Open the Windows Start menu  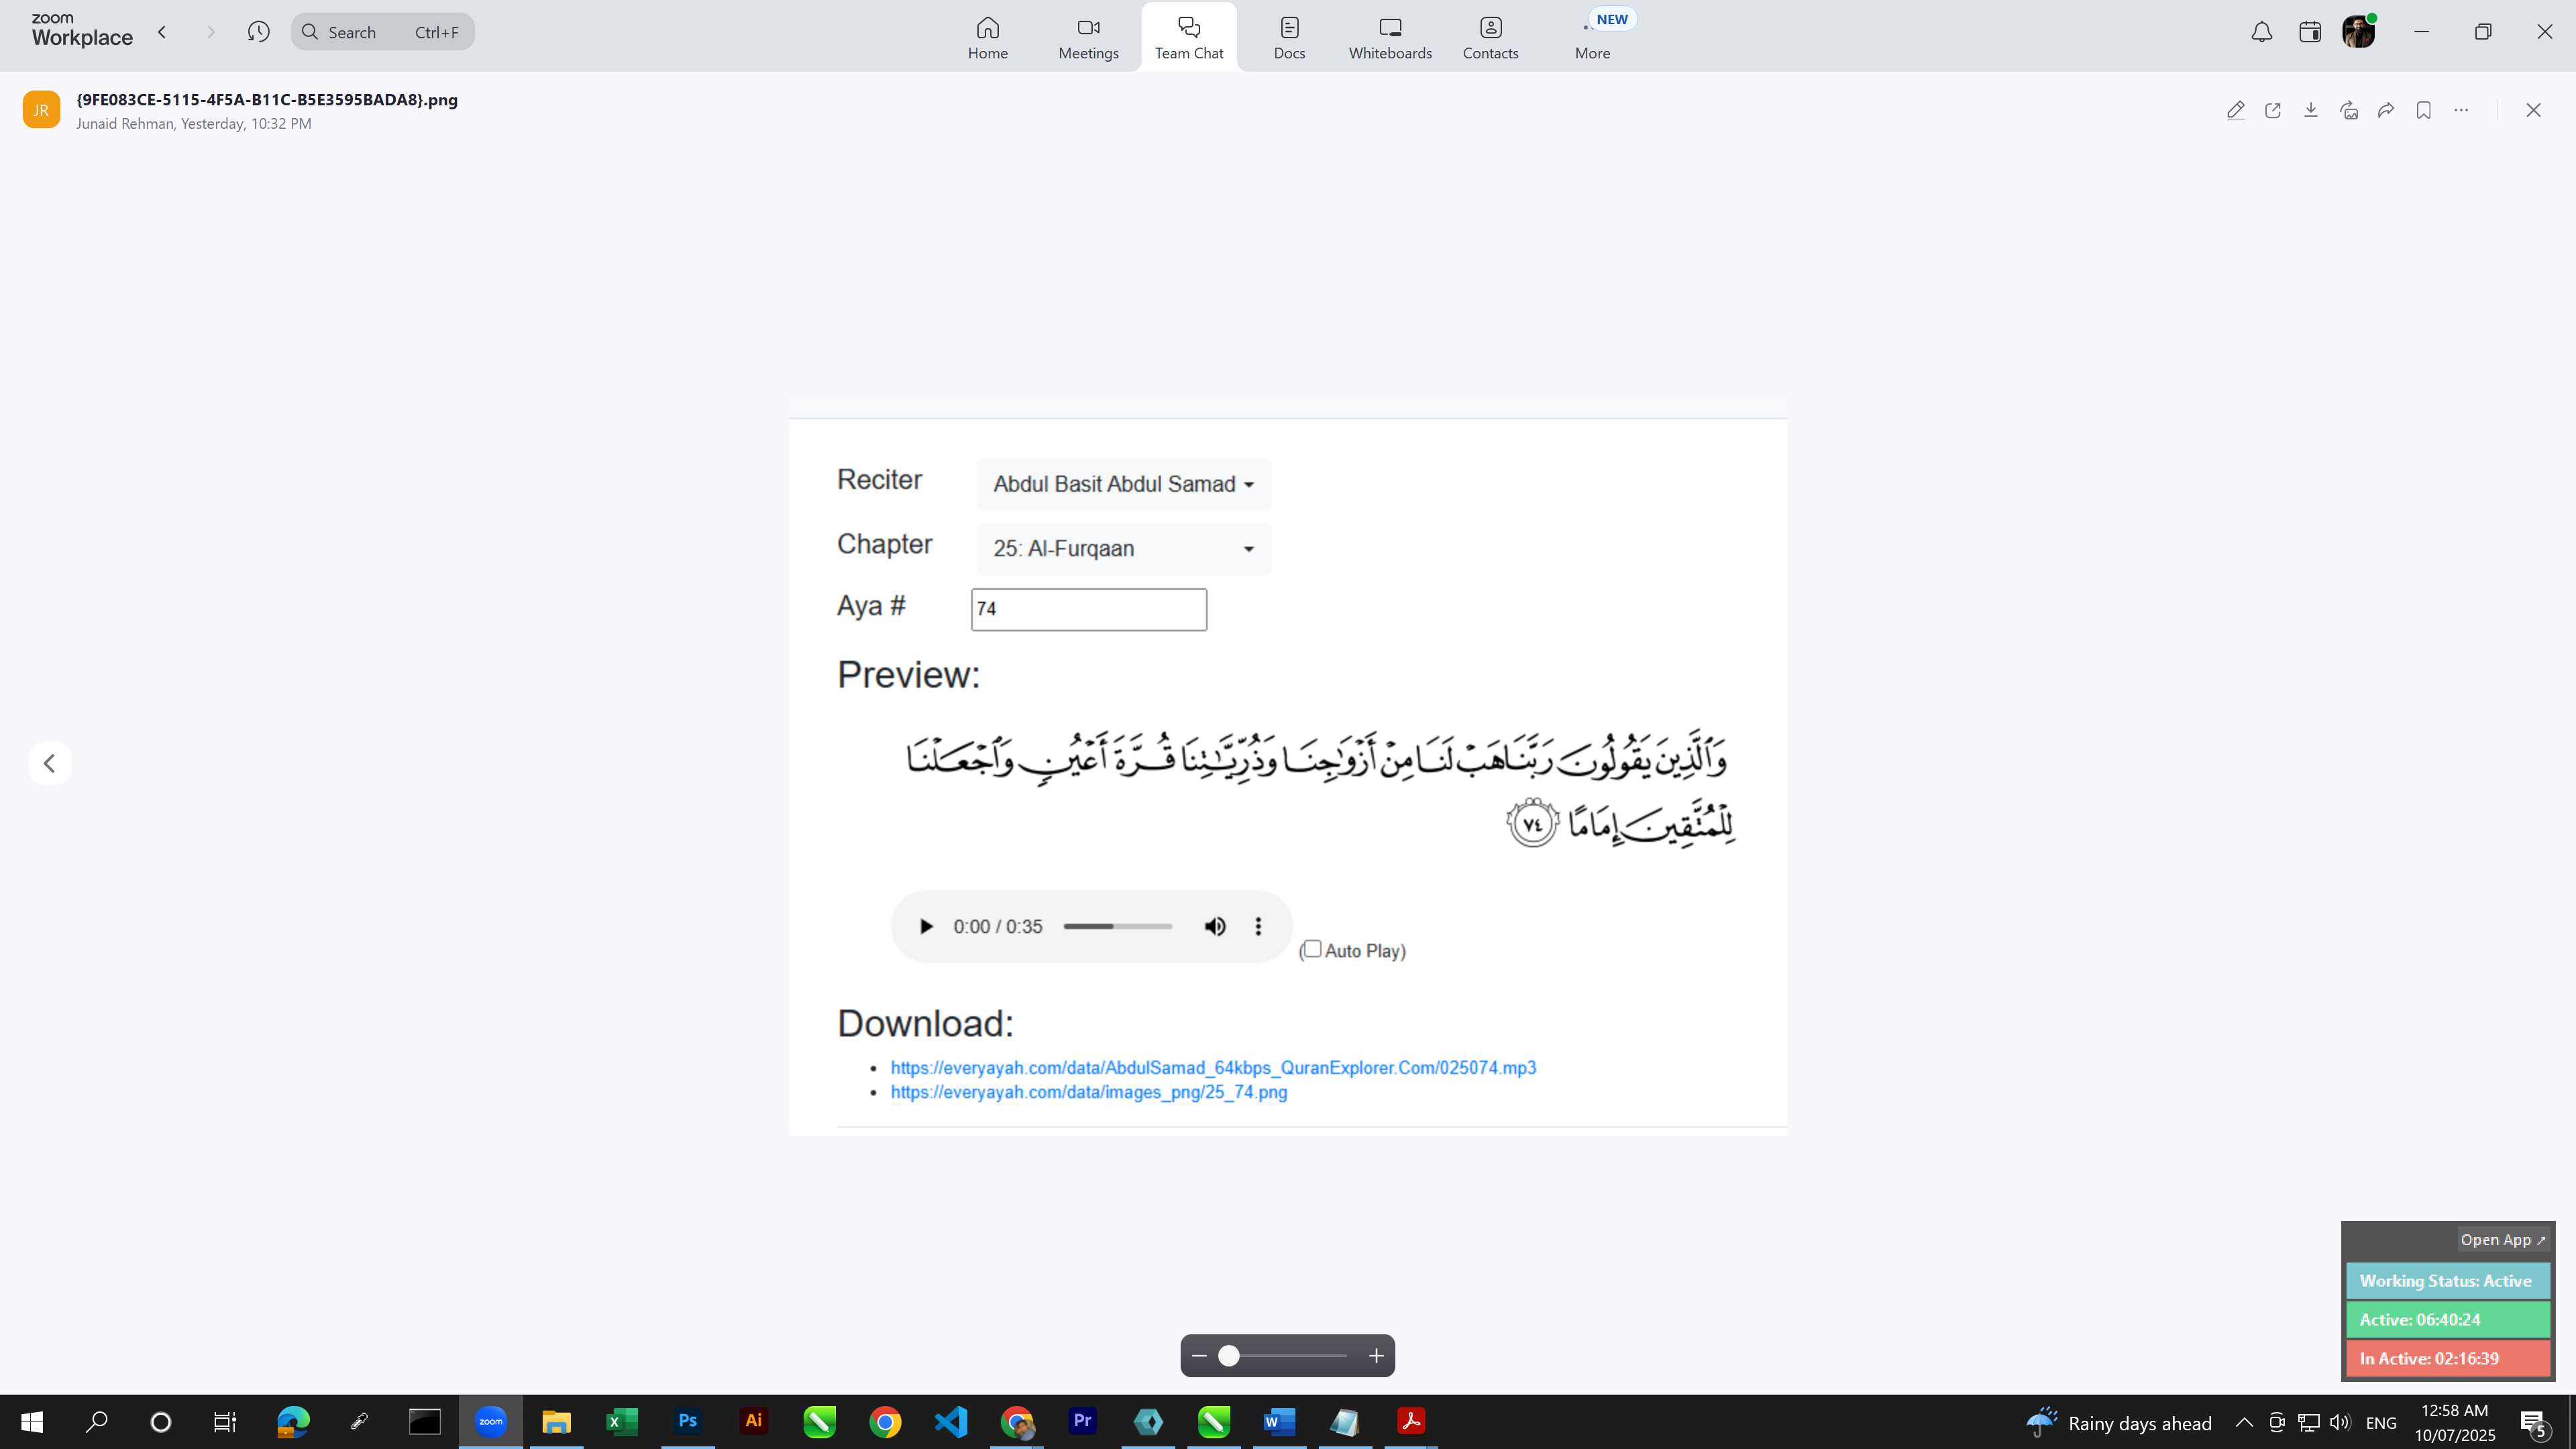pos(32,1422)
